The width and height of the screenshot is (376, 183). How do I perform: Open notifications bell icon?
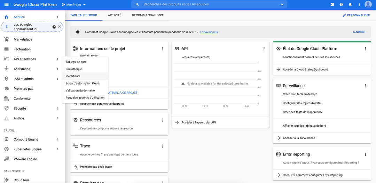coord(350,5)
